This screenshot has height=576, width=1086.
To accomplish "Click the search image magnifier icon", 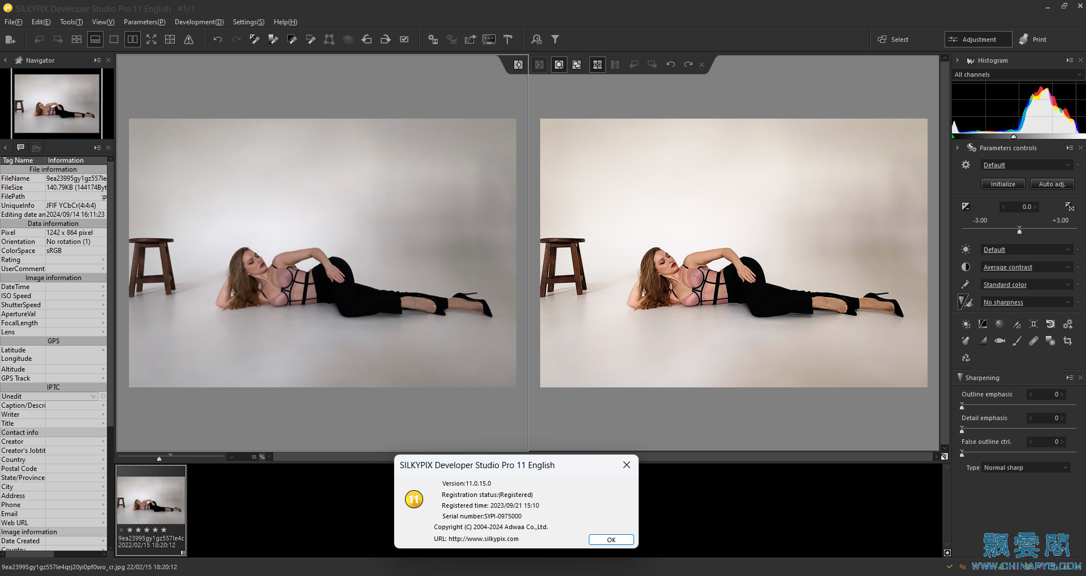I will (536, 40).
